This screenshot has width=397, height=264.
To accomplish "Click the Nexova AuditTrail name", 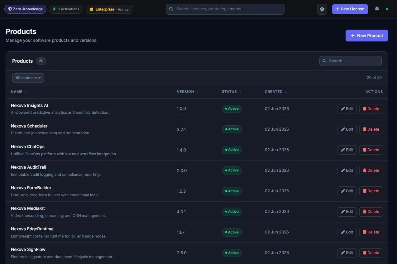I will [28, 167].
